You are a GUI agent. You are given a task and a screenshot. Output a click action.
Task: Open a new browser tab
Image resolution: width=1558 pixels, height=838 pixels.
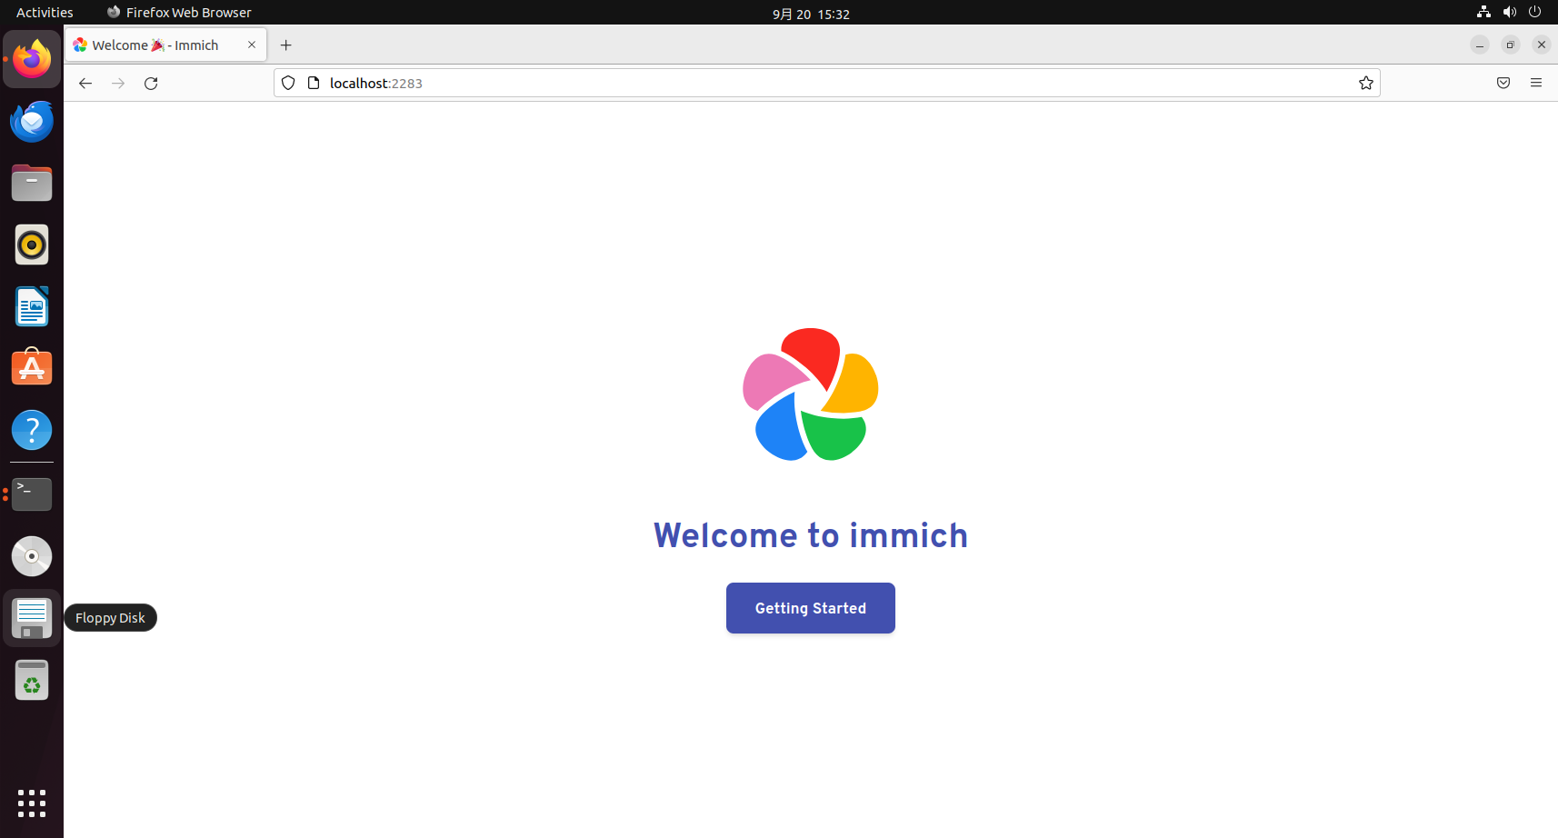[x=286, y=45]
